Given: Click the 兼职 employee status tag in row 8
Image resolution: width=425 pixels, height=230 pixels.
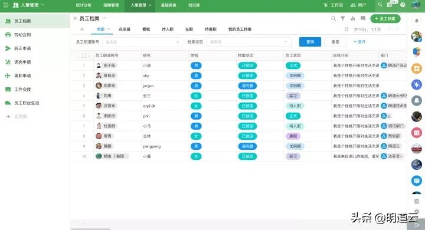Looking at the screenshot, I should (293, 136).
